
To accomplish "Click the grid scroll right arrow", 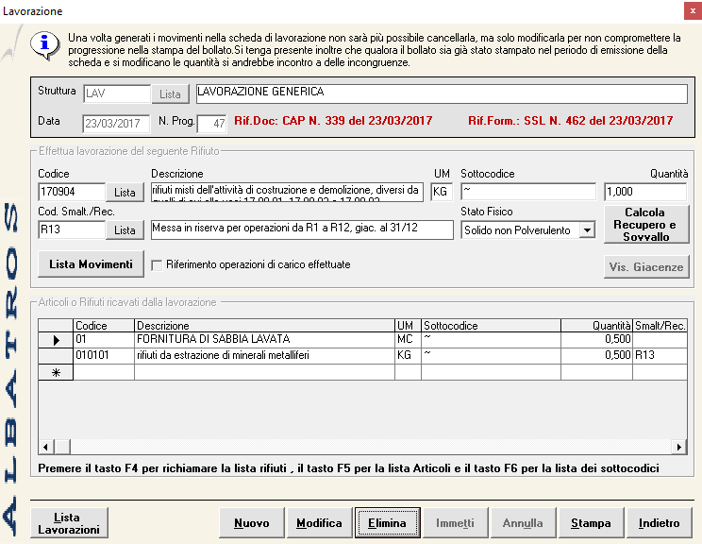I will (679, 447).
